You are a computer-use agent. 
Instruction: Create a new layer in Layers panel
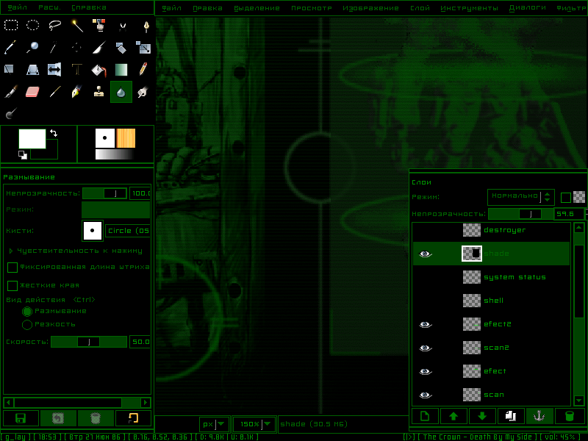point(425,416)
